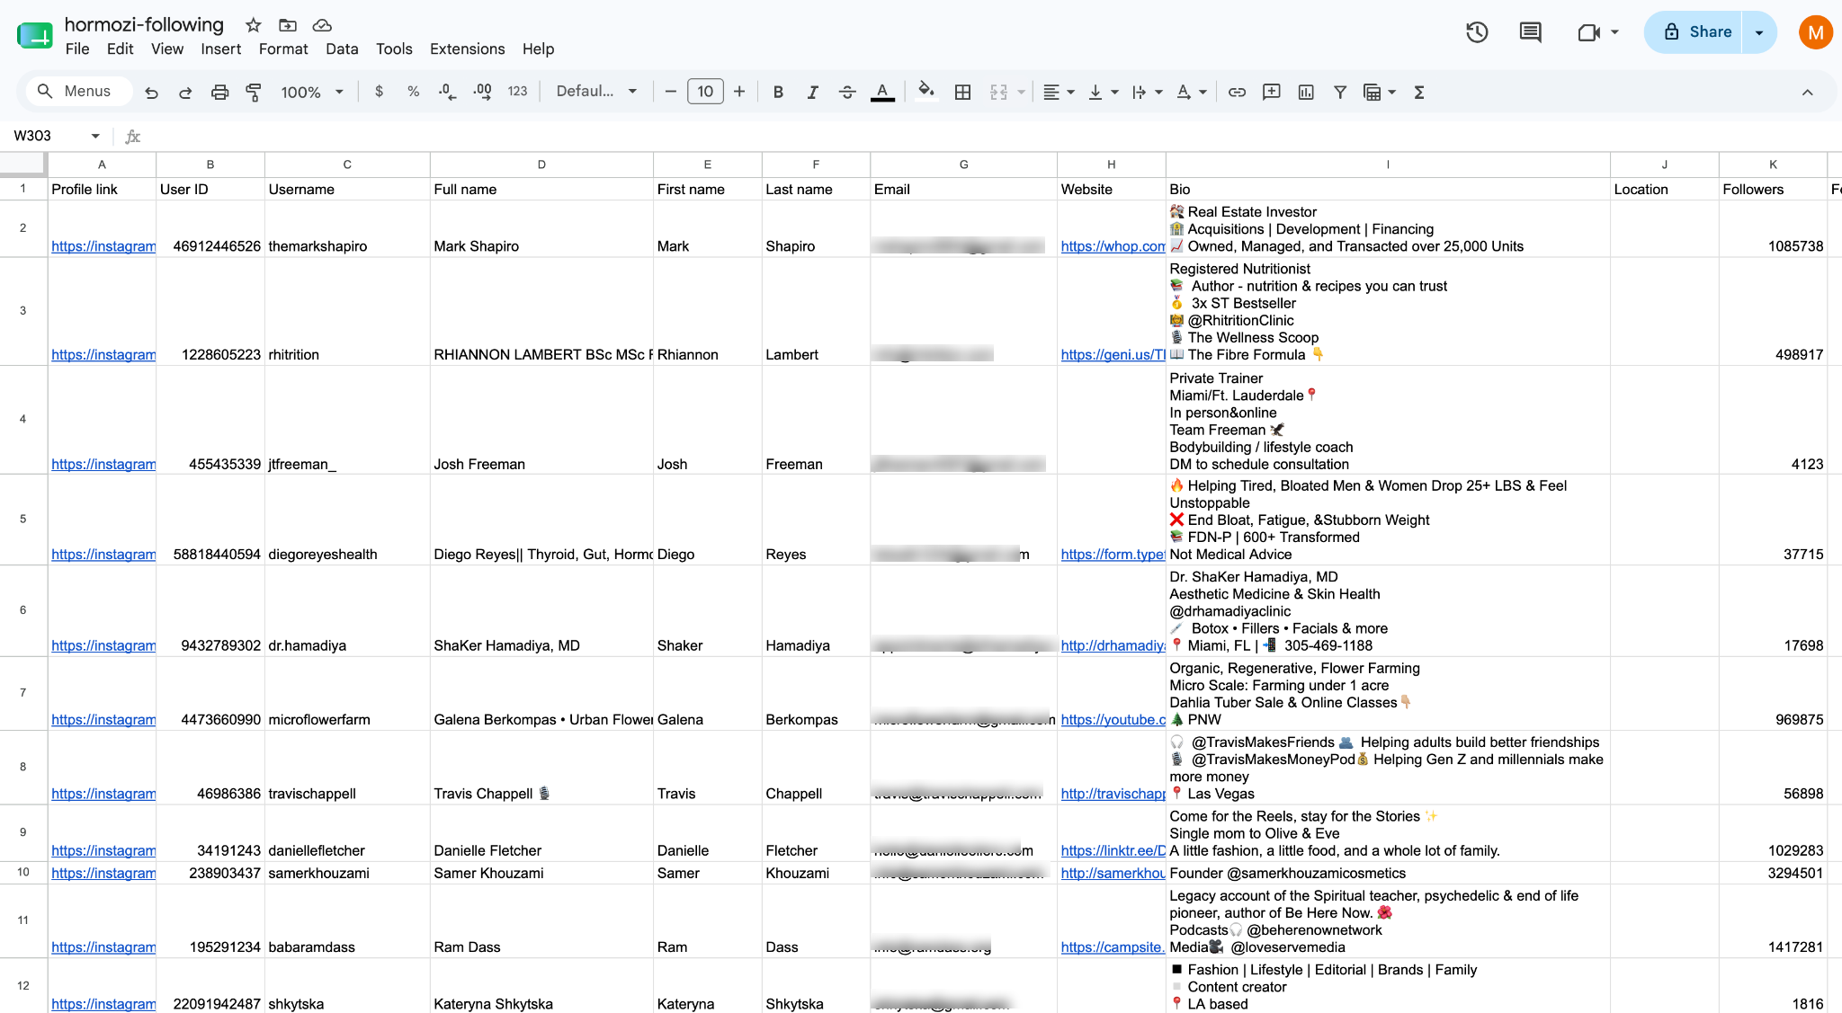Expand merge cells options arrow

click(1022, 92)
